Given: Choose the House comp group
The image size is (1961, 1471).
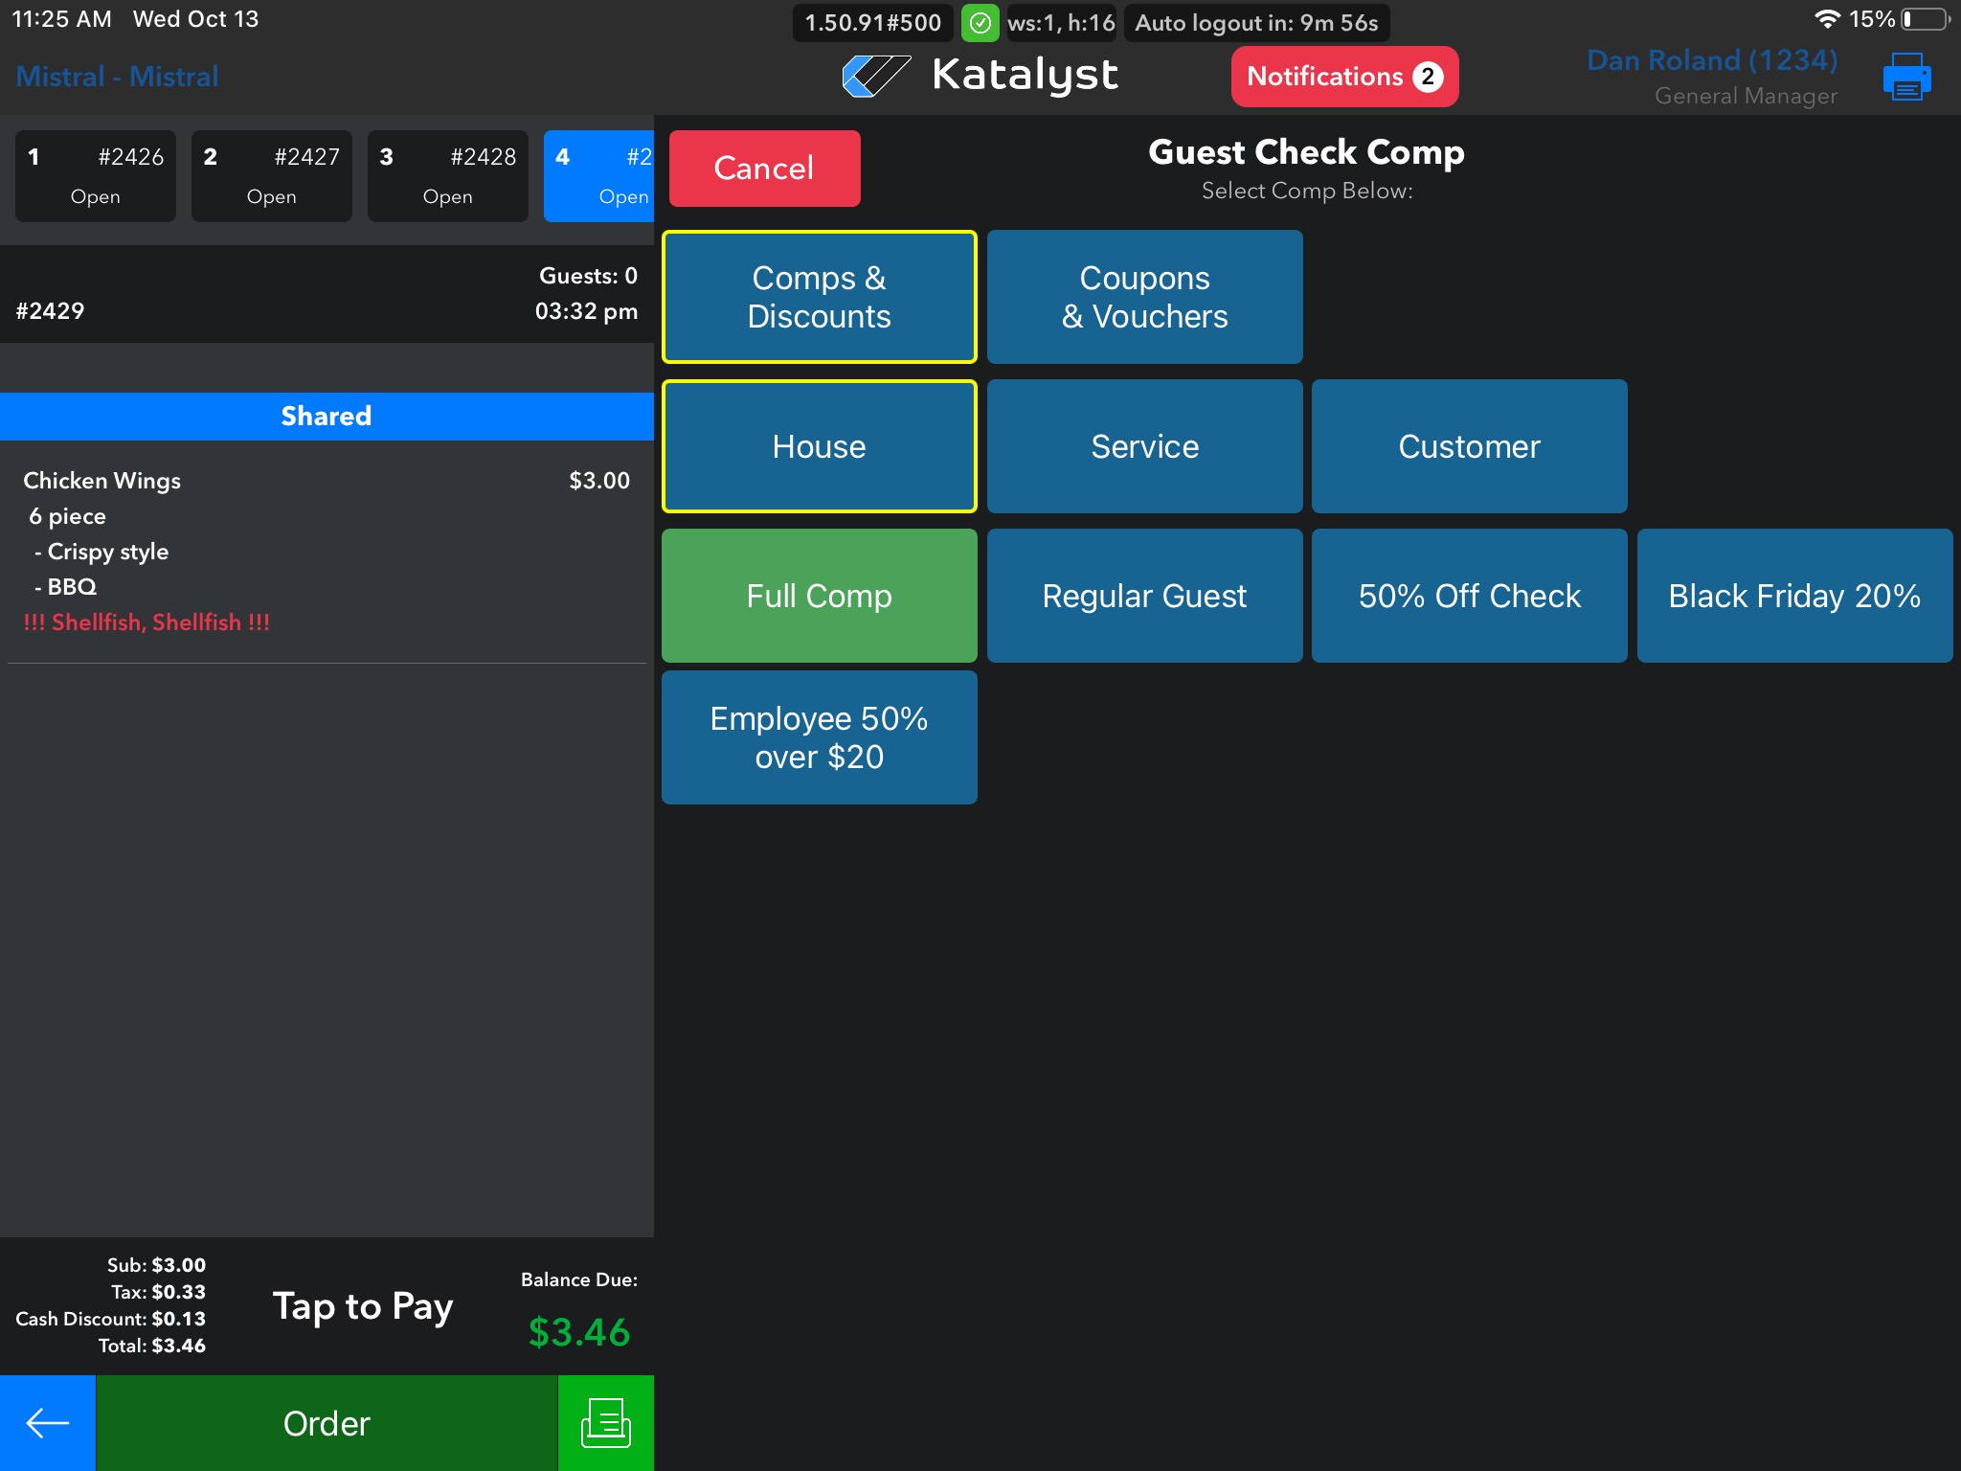Looking at the screenshot, I should [819, 446].
